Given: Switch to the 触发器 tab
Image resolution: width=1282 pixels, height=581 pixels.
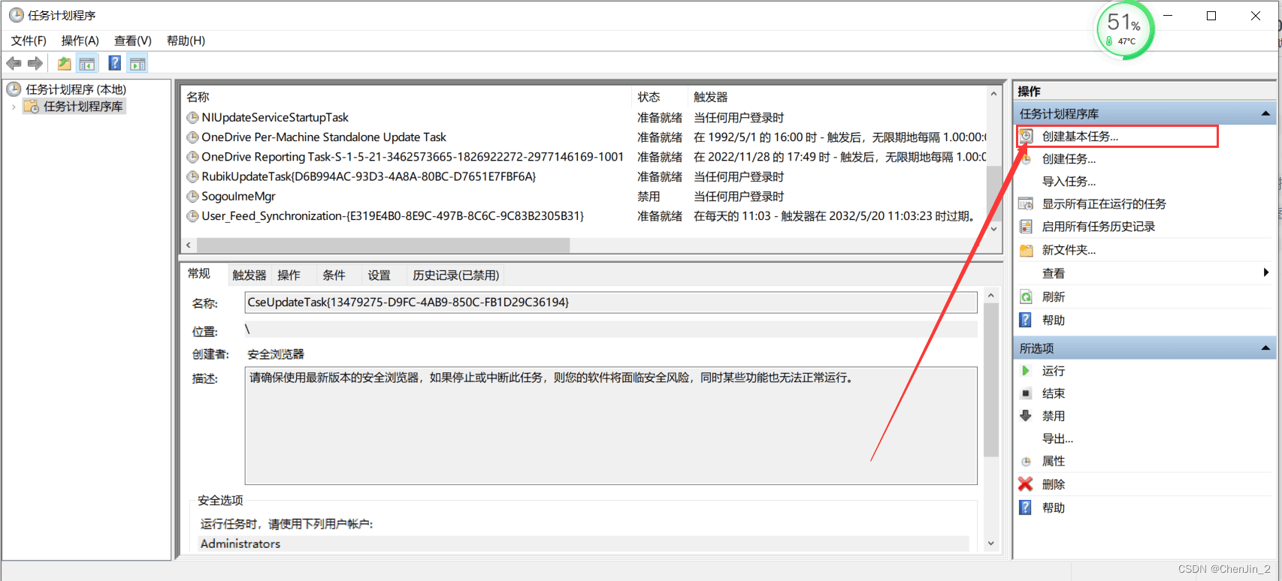Looking at the screenshot, I should [x=249, y=275].
